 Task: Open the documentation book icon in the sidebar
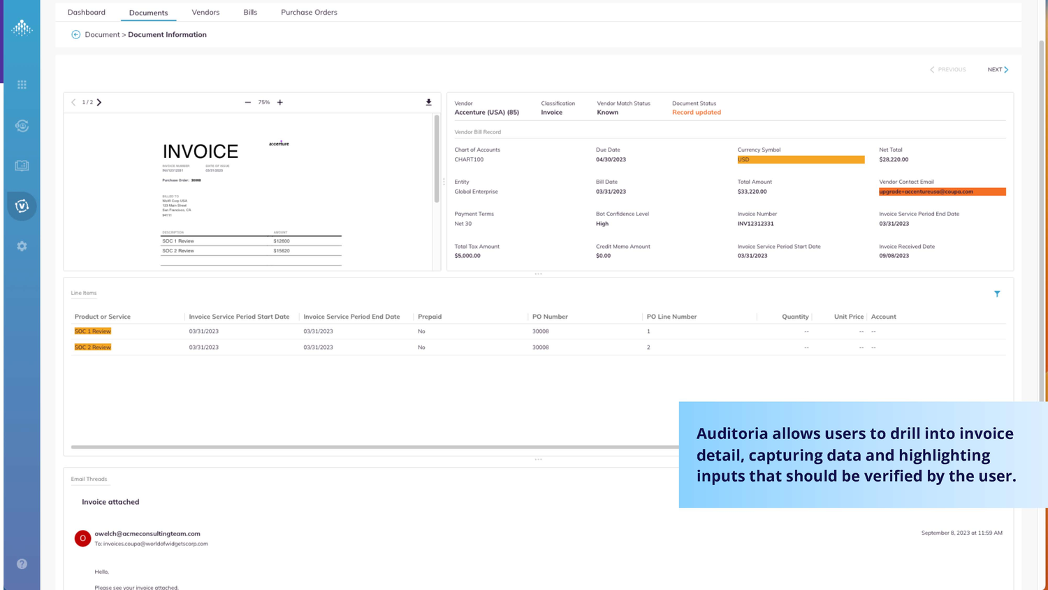point(21,166)
